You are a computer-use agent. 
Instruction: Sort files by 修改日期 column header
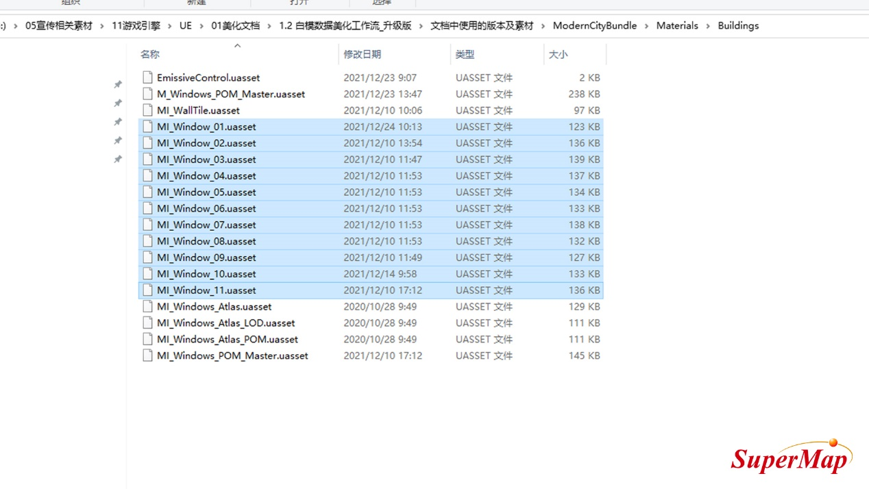coord(362,54)
